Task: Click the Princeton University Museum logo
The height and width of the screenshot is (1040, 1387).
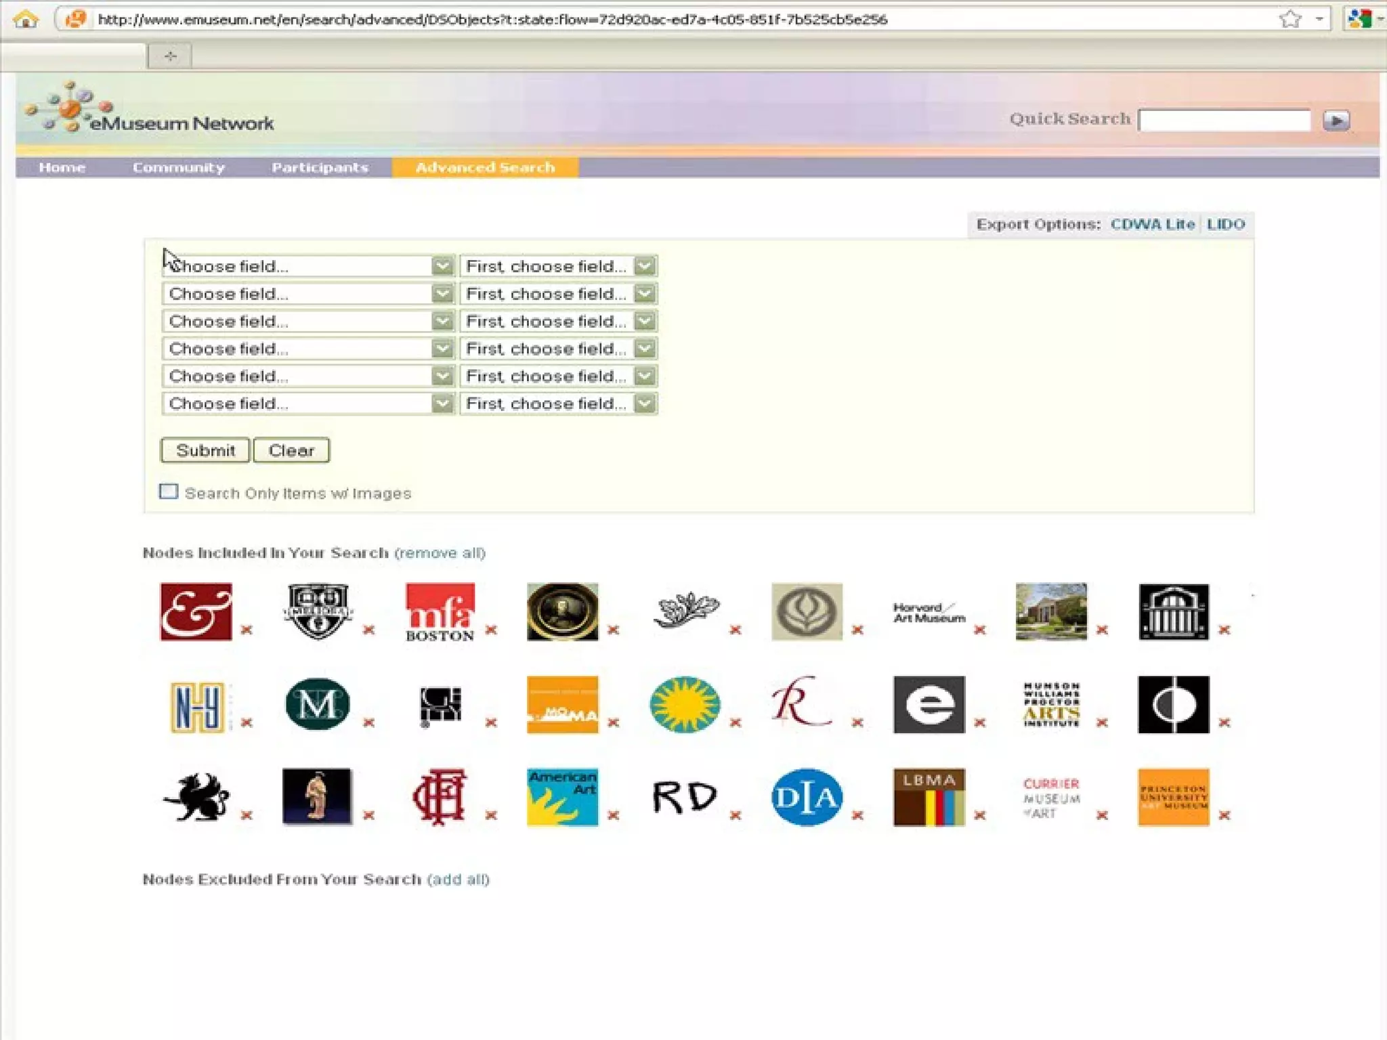Action: coord(1173,797)
